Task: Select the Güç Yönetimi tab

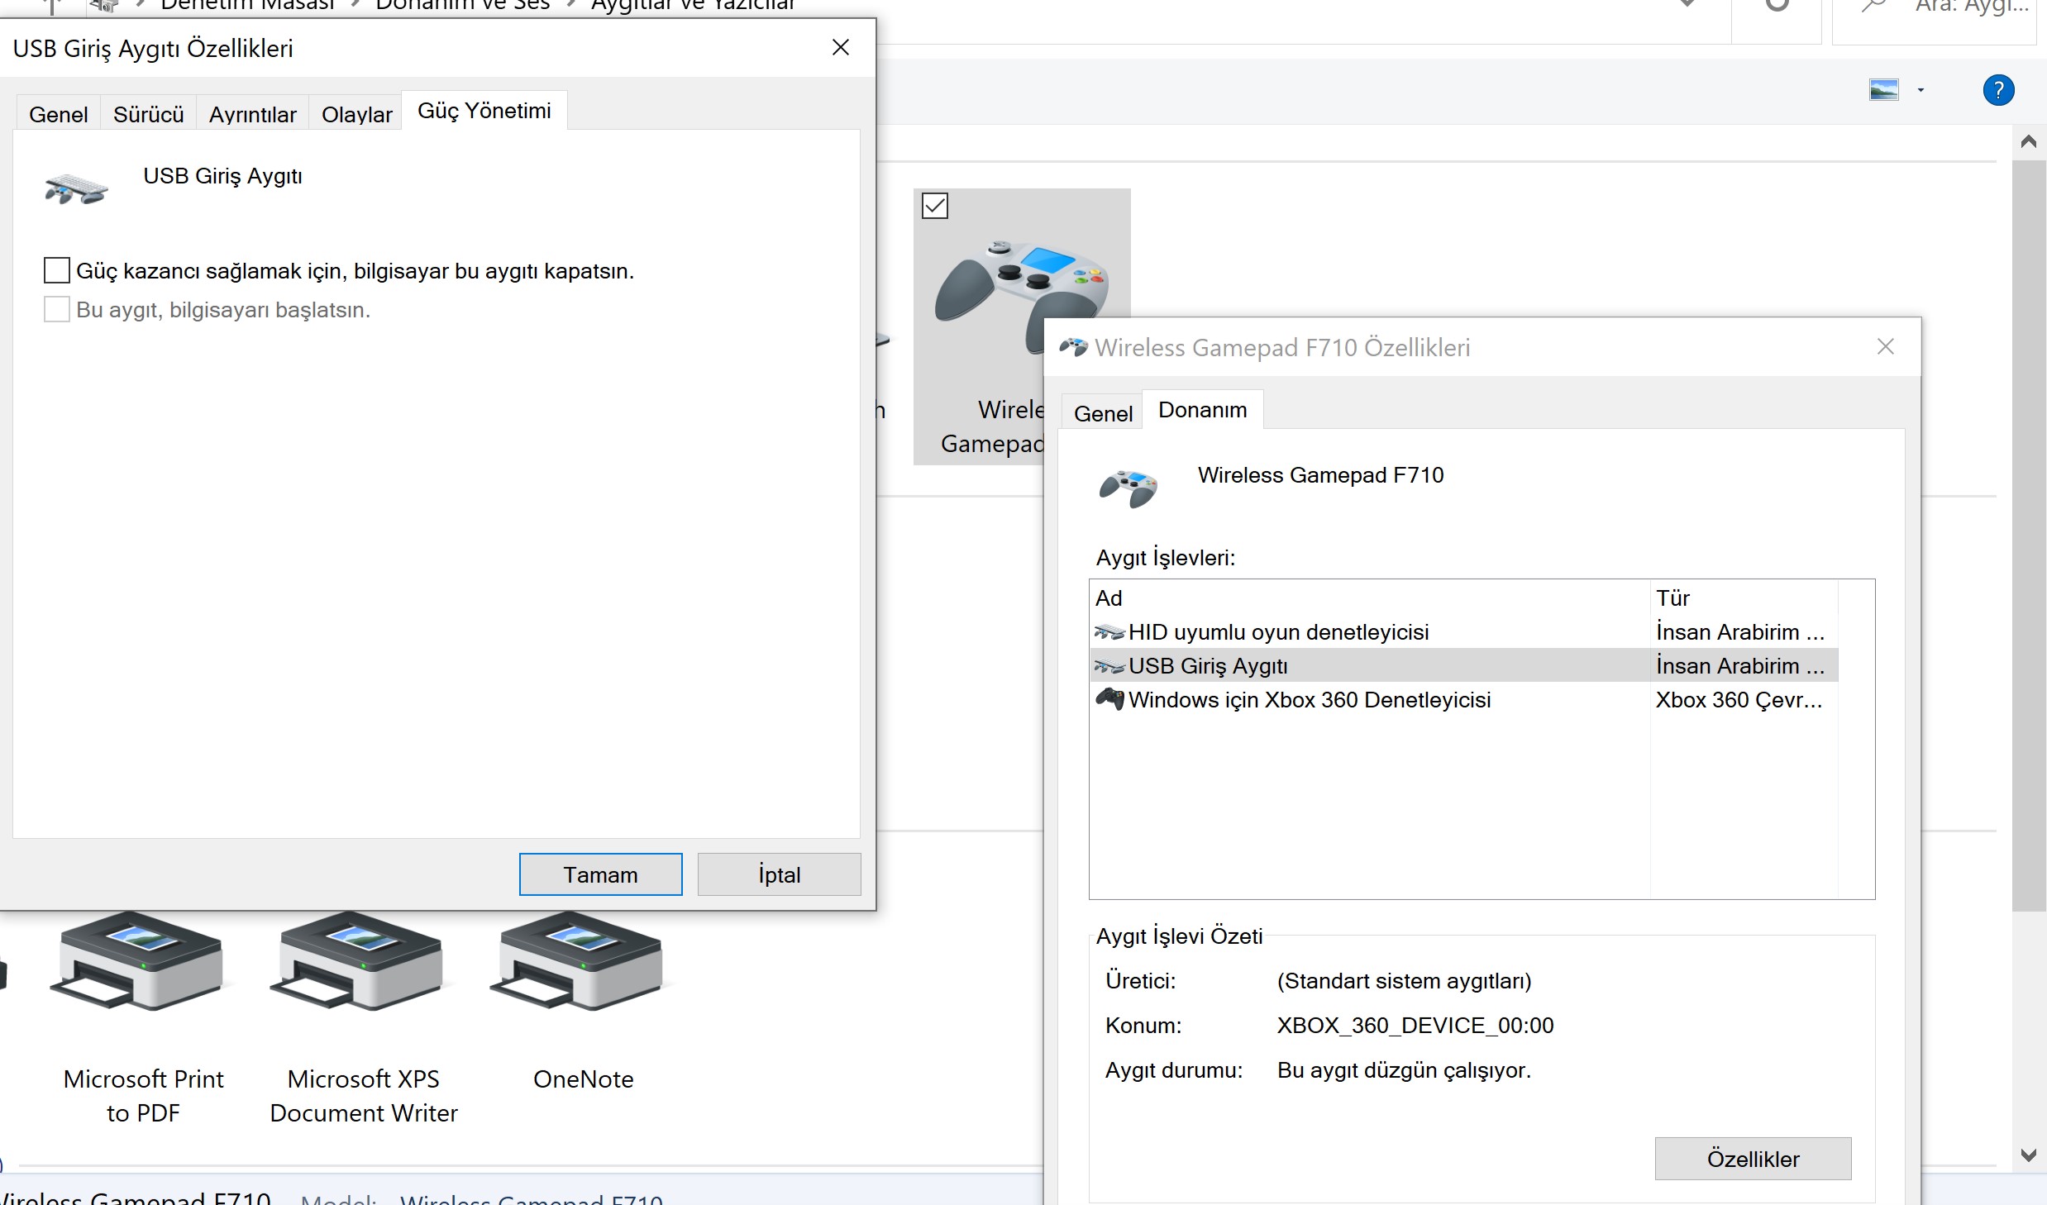Action: coord(484,111)
